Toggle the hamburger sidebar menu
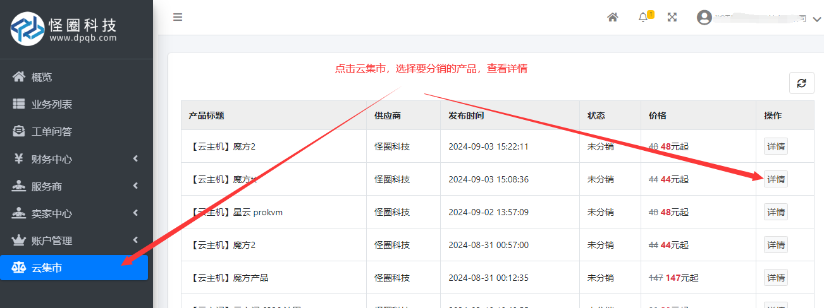Screen dimensions: 824x308 pos(178,17)
